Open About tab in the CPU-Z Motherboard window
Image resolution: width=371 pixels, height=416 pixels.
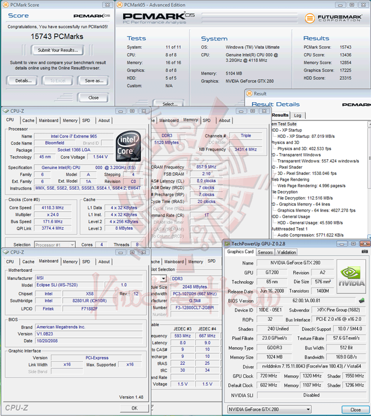104,261
